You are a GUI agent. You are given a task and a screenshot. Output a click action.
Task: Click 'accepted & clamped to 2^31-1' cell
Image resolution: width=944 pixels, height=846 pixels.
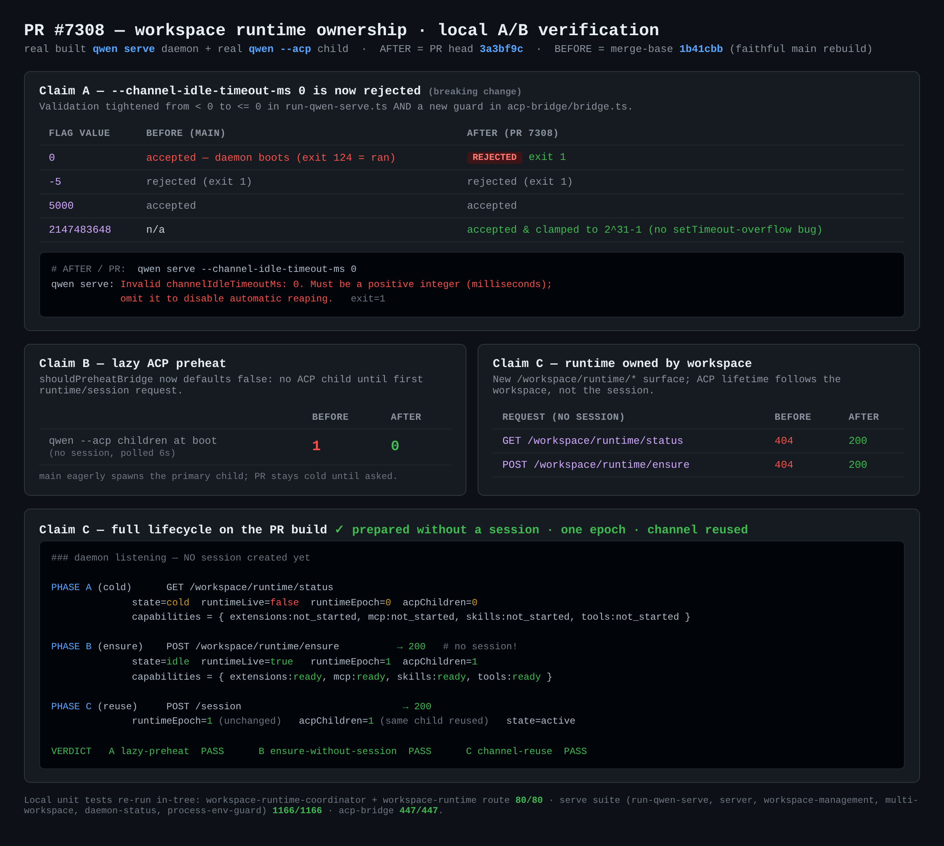pos(644,229)
